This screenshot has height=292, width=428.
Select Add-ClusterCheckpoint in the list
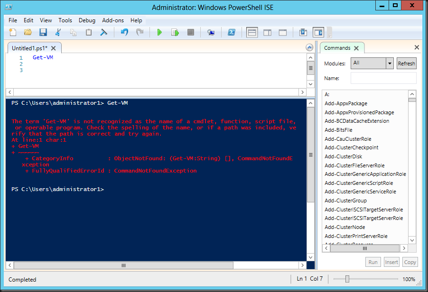tap(351, 147)
